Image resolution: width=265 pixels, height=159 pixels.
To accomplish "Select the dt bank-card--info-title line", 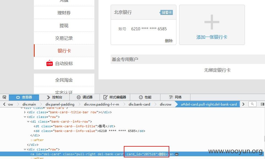I will coord(74,126).
